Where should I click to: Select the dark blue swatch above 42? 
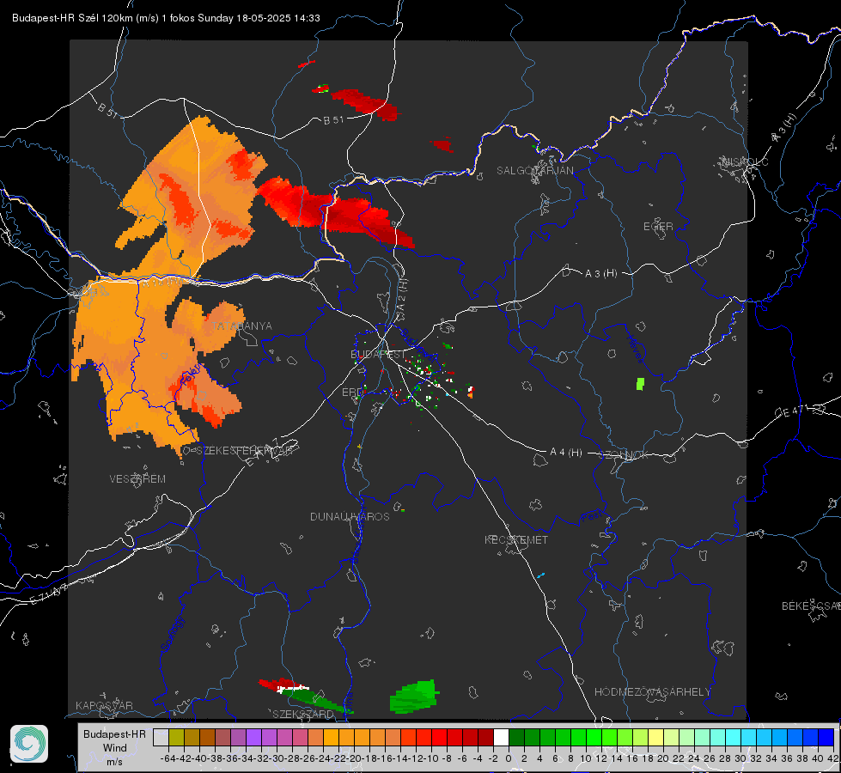coord(826,737)
